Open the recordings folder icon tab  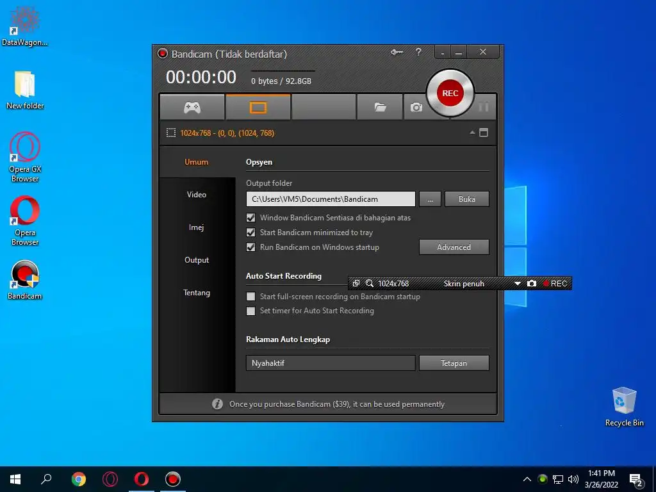click(x=380, y=108)
